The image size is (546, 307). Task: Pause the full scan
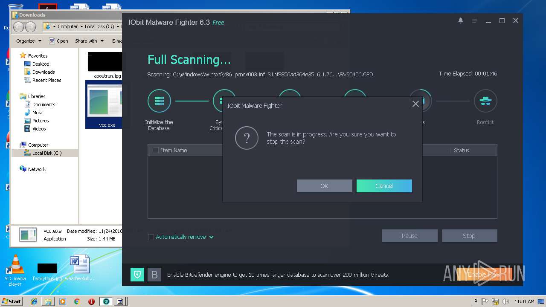click(410, 236)
